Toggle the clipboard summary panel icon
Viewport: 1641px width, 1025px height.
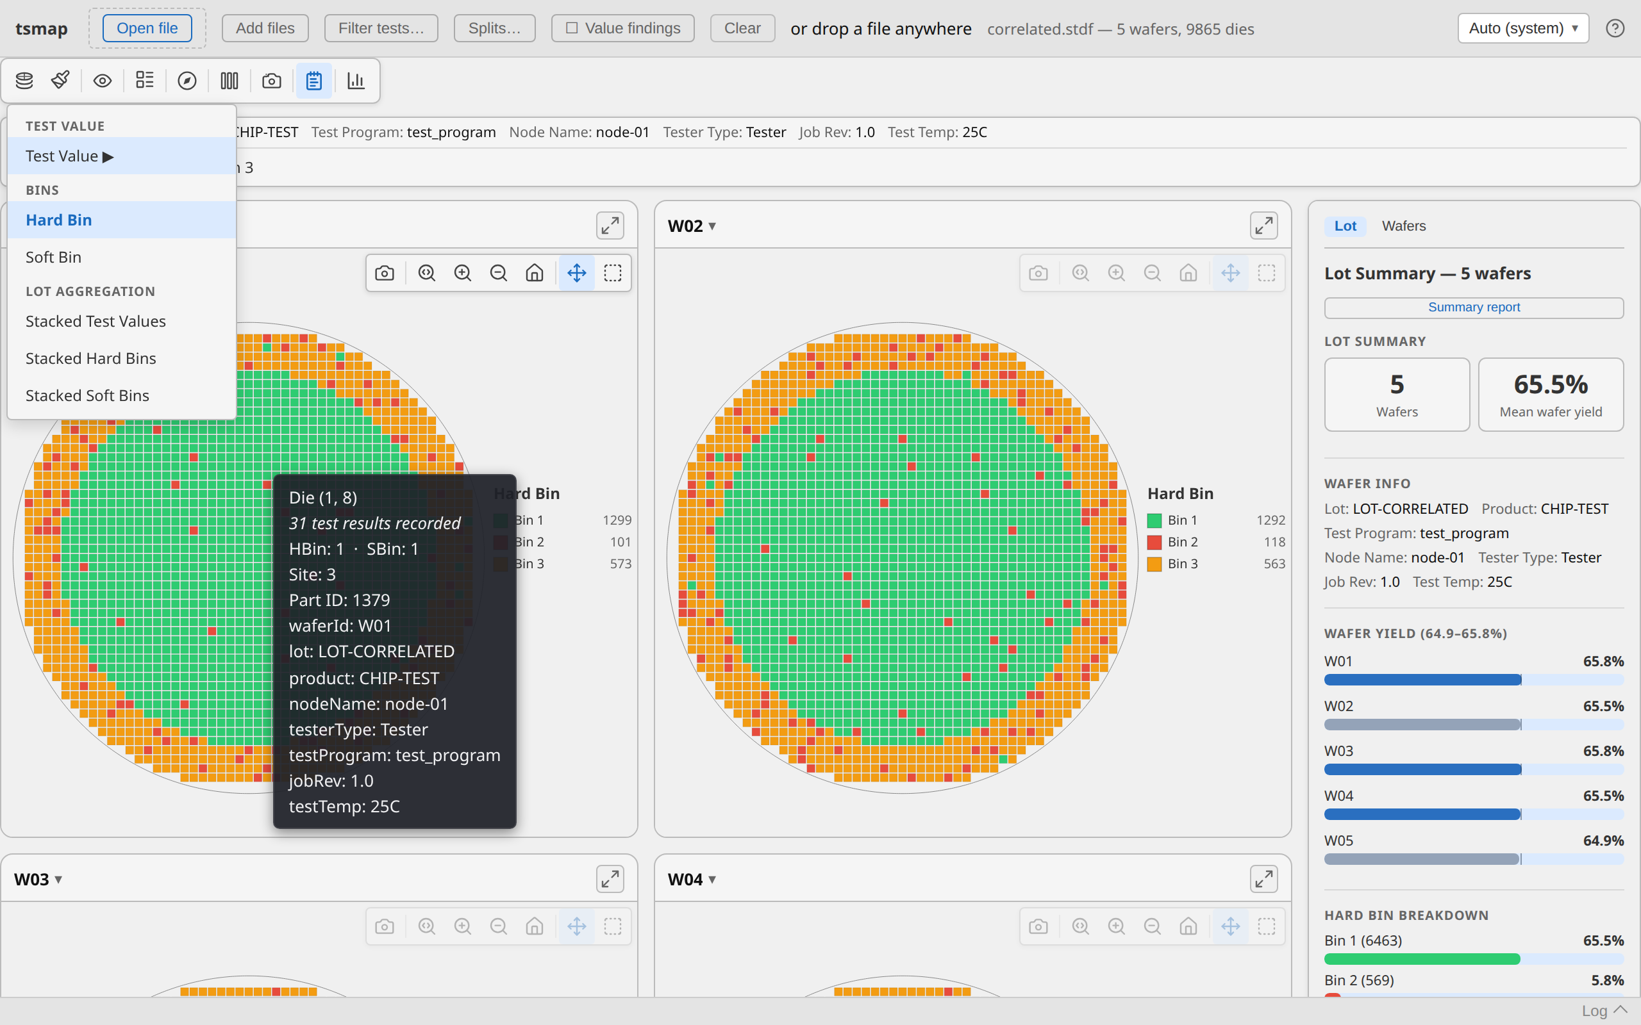pos(314,81)
